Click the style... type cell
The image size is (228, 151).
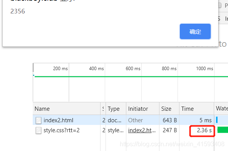pos(116,130)
